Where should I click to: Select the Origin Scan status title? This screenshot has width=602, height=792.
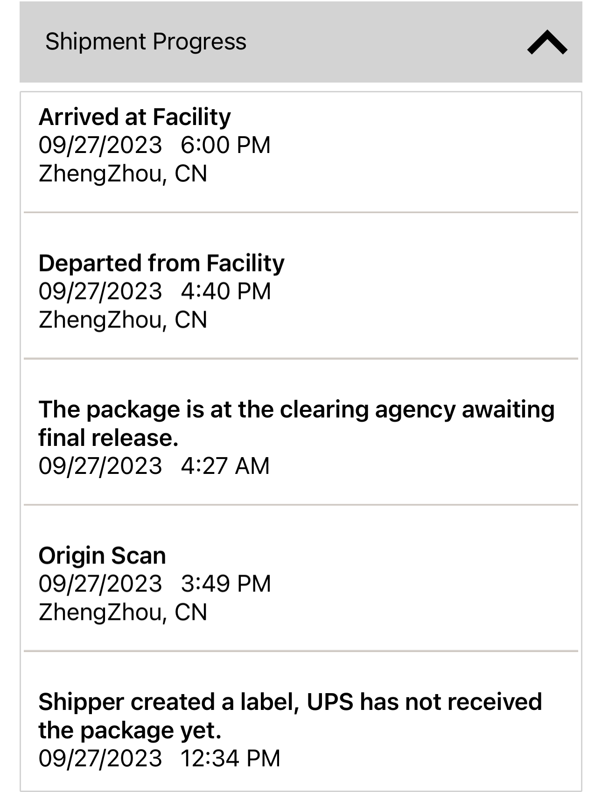tap(102, 556)
